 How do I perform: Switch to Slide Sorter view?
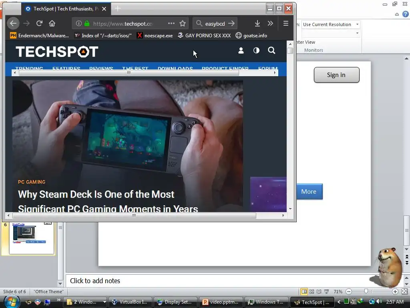(x=312, y=292)
